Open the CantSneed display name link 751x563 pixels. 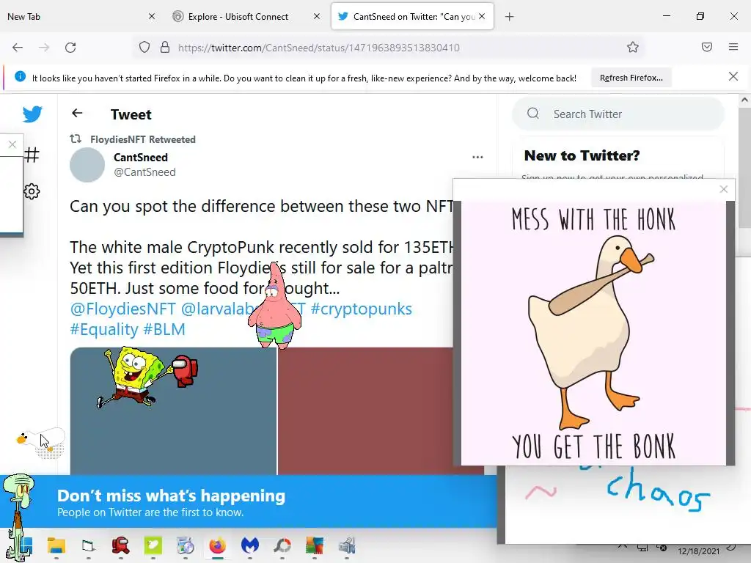click(x=140, y=158)
